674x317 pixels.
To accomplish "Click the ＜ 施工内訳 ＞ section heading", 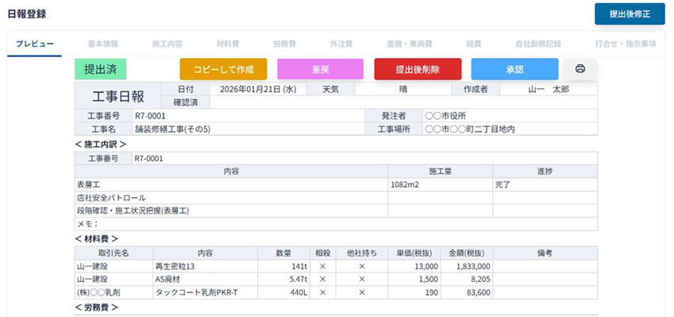I will click(100, 144).
